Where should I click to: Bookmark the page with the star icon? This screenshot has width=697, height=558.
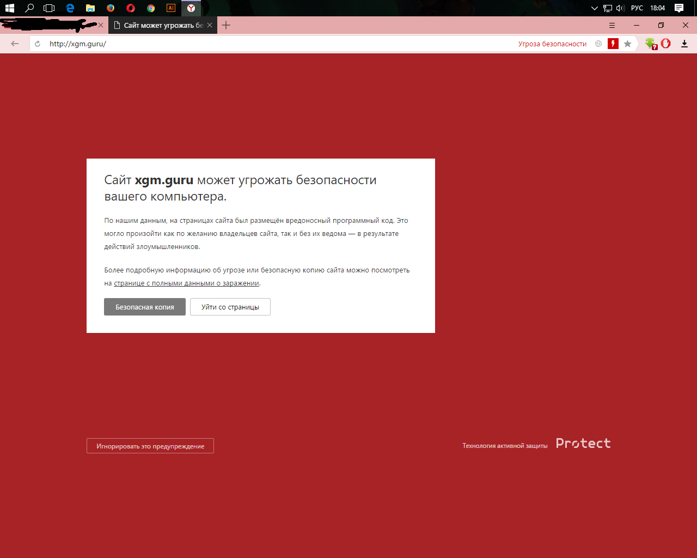pyautogui.click(x=628, y=44)
